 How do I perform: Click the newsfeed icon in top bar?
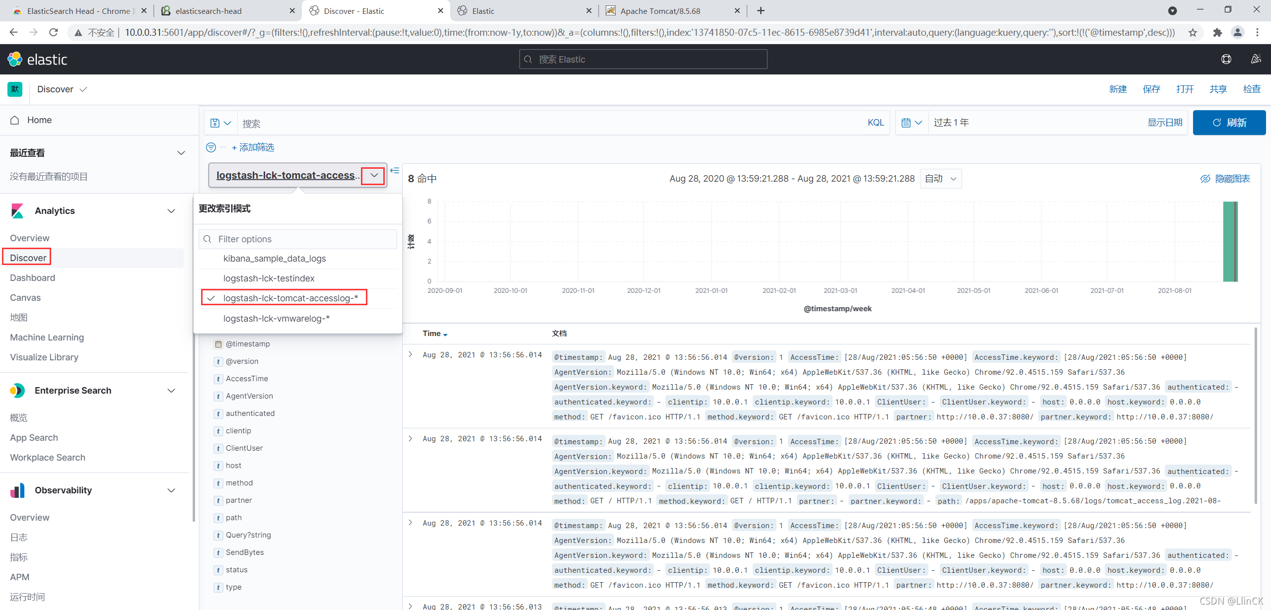(1256, 59)
